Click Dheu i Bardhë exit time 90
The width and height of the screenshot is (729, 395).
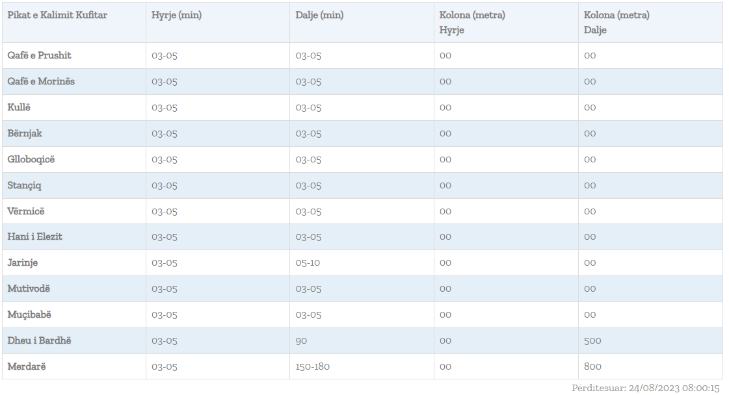coord(301,341)
